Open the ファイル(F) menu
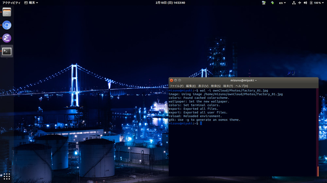Image resolution: width=327 pixels, height=183 pixels. [x=177, y=86]
